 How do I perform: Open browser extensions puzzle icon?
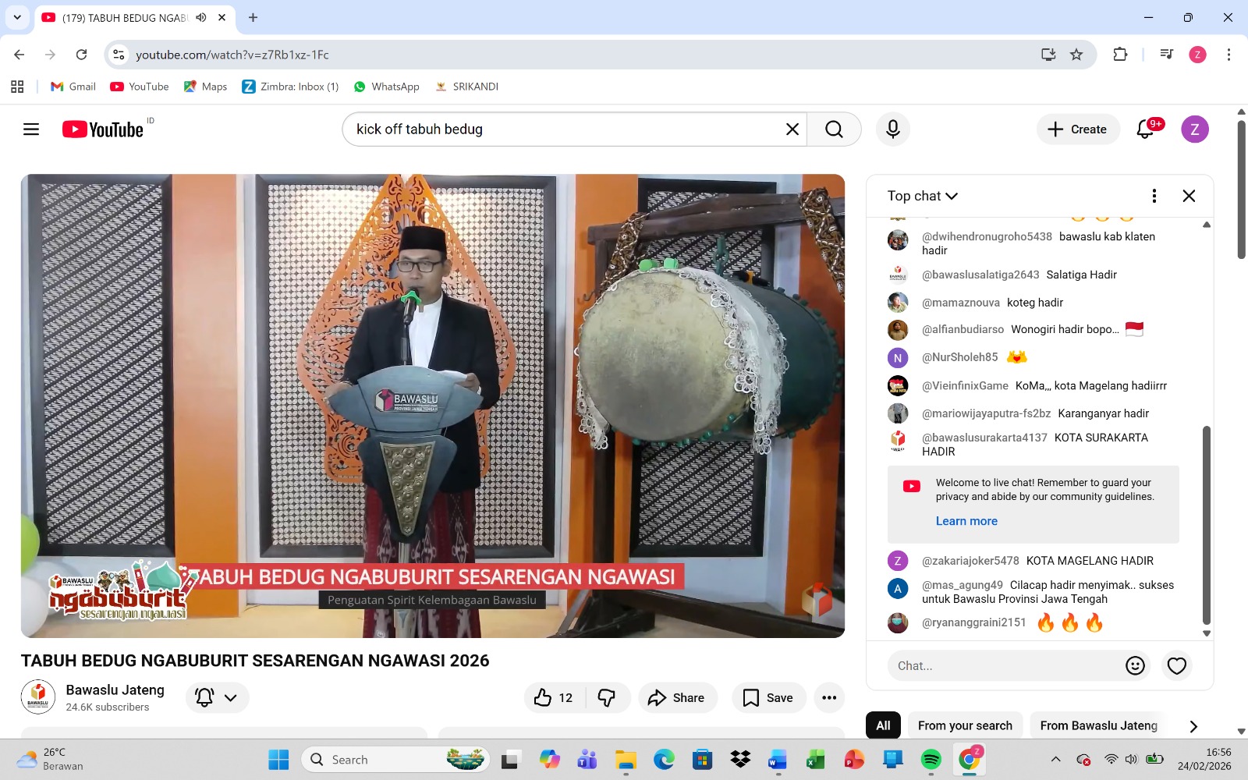click(1120, 55)
